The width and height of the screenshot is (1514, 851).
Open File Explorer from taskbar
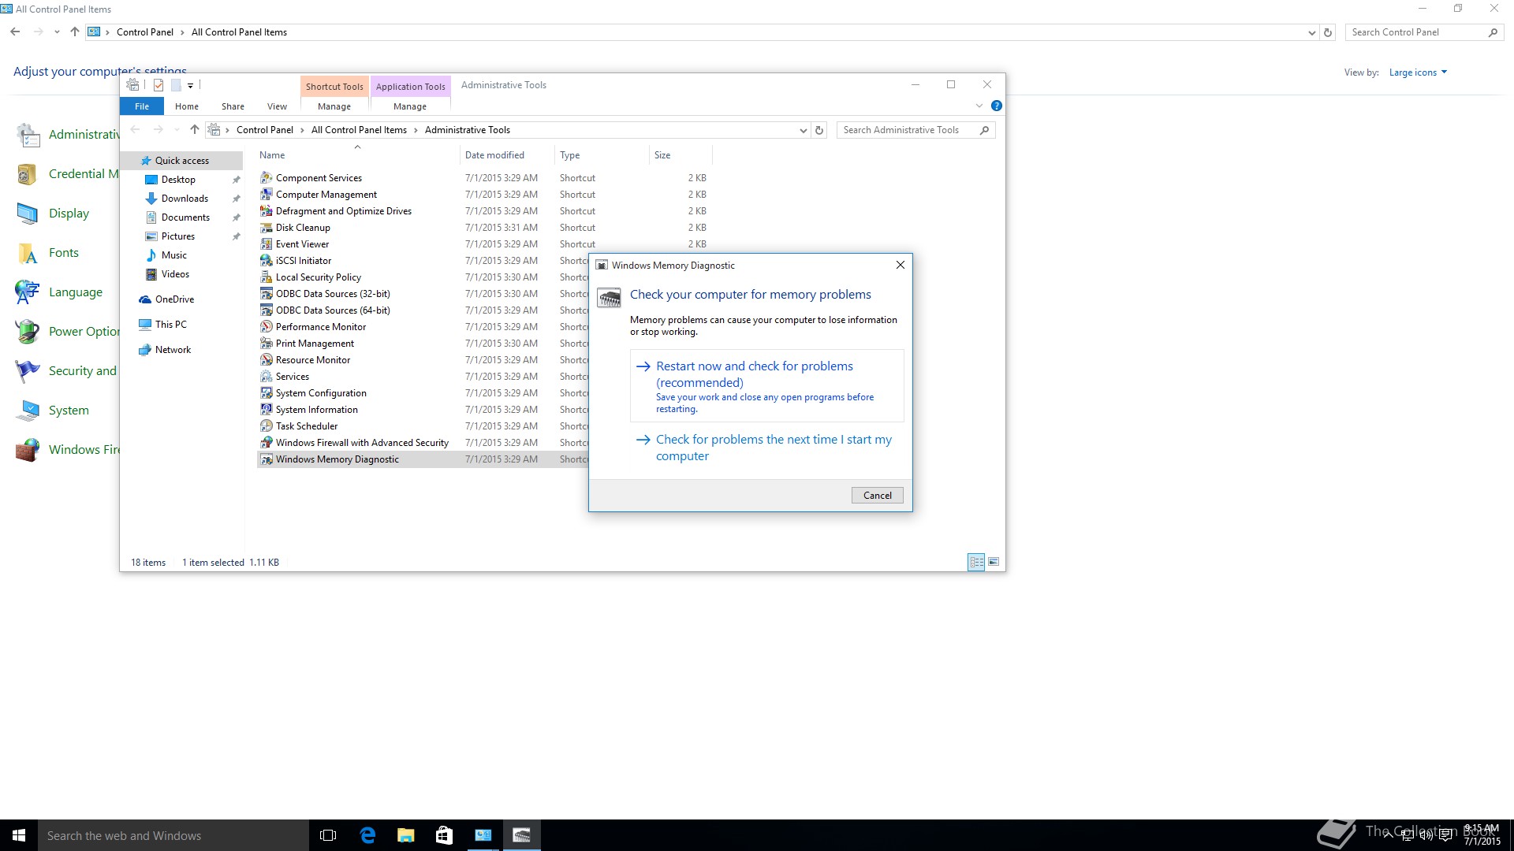(406, 835)
